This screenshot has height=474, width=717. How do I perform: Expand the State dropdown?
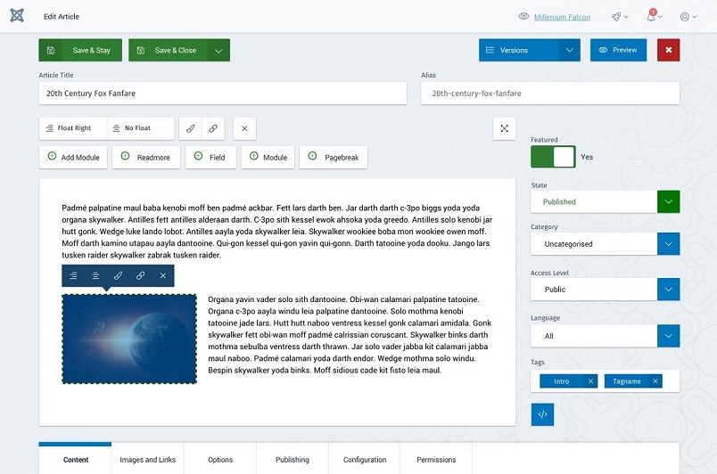click(x=668, y=201)
